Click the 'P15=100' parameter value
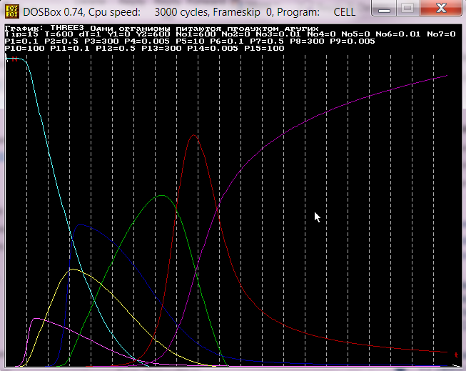This screenshot has width=466, height=371. pyautogui.click(x=264, y=49)
